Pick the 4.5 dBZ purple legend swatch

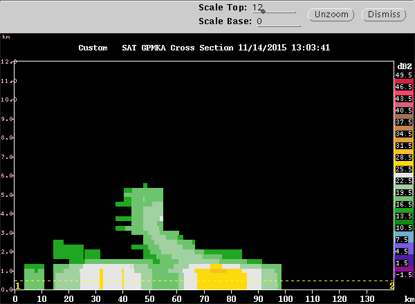tap(404, 251)
